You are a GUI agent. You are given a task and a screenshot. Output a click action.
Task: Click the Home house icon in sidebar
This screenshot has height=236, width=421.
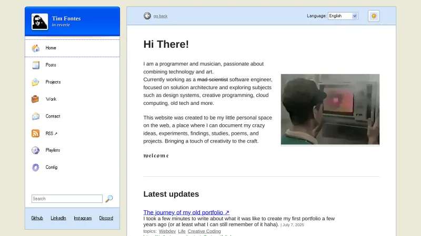36,48
